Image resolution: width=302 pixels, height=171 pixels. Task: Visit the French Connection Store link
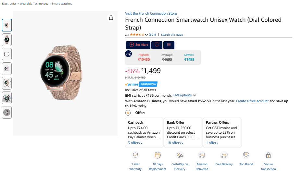[151, 13]
